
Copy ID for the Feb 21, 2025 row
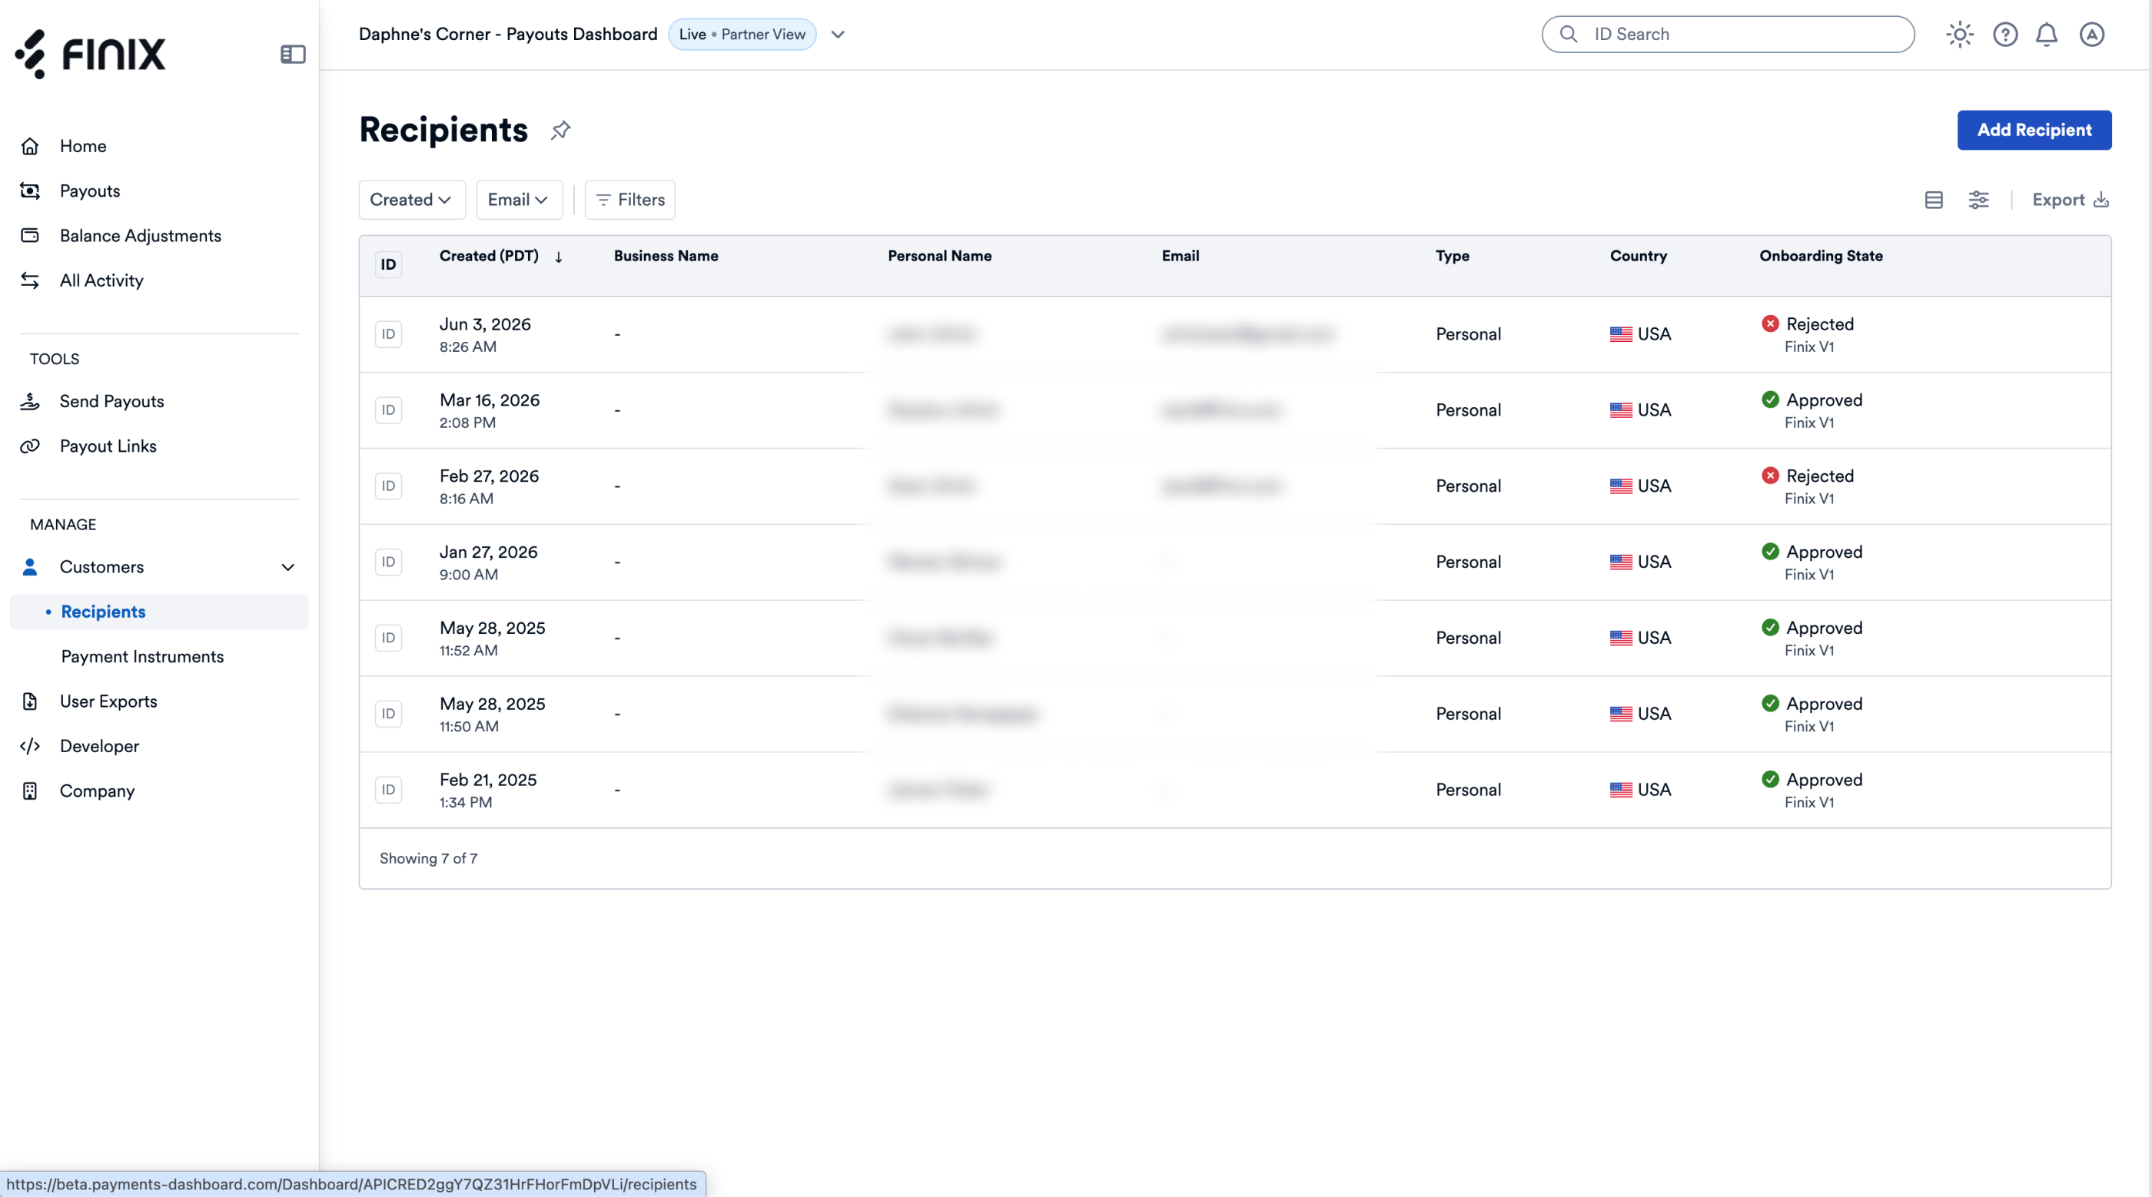[388, 791]
